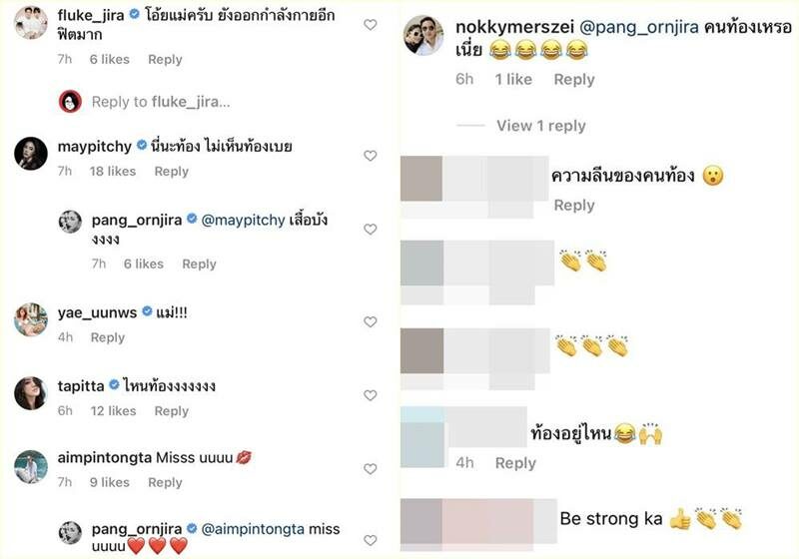Like aimpintongta's Misss uuuu comment
Screen dimensions: 799x559
tap(370, 468)
